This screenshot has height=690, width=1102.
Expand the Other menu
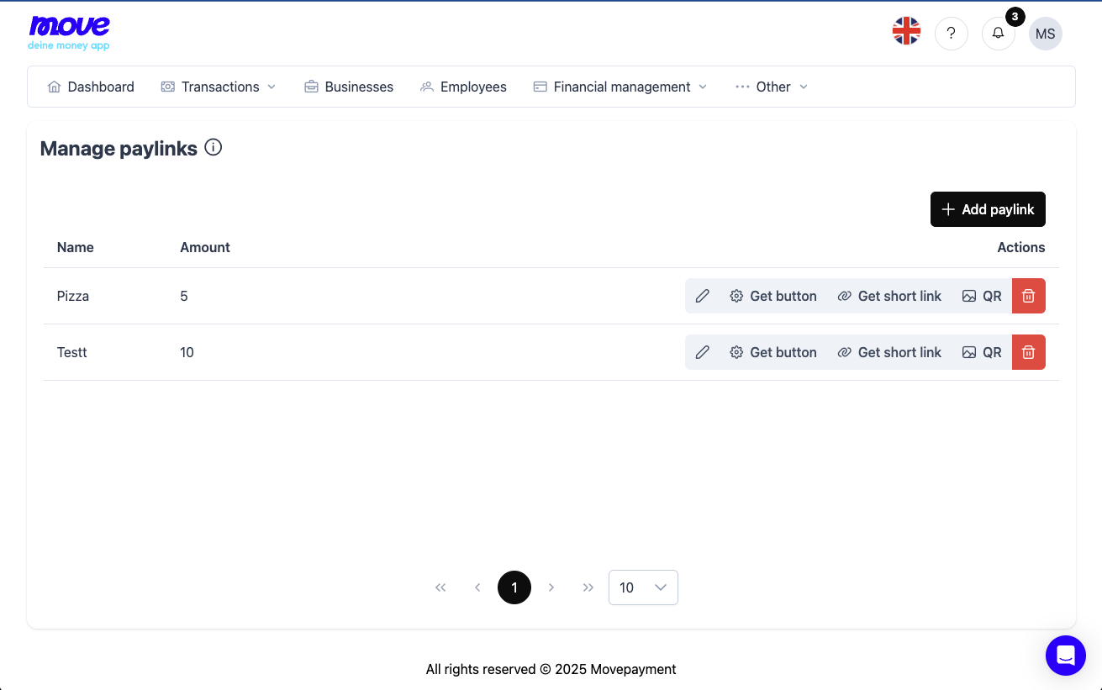[x=772, y=87]
